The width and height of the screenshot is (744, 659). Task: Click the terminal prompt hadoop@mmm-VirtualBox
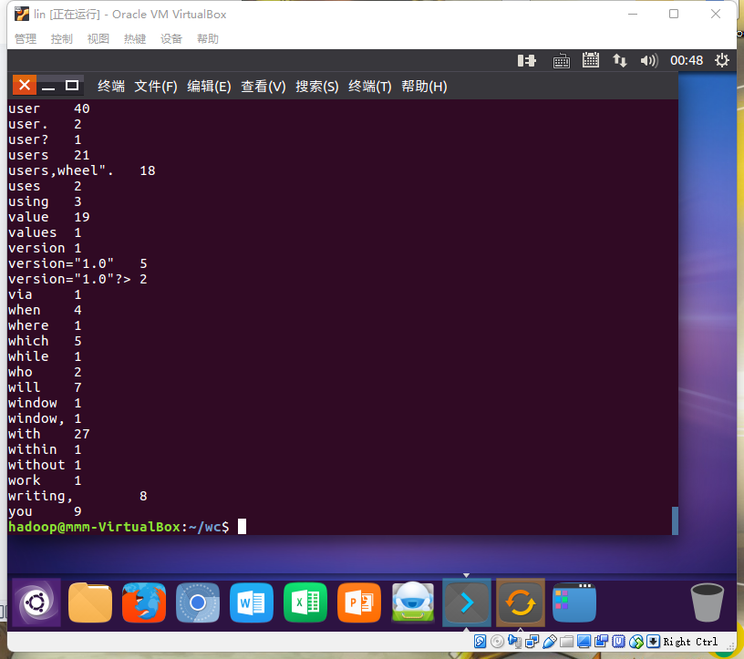(x=94, y=527)
